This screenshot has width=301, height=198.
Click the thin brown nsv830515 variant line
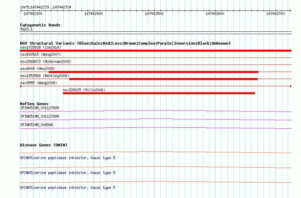[x=156, y=57]
